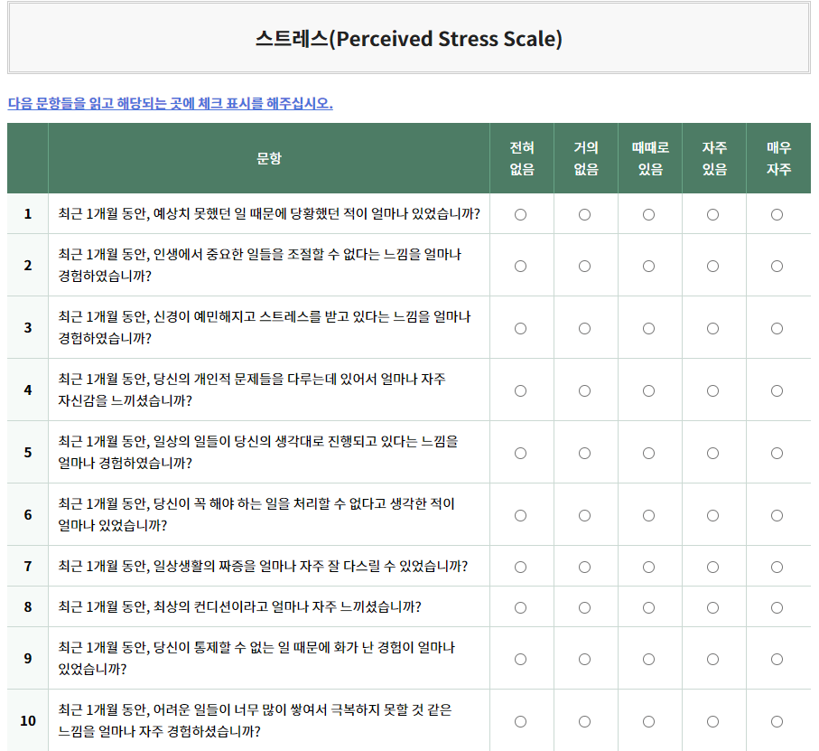Pick '자주 있음' radio in row 9

713,659
